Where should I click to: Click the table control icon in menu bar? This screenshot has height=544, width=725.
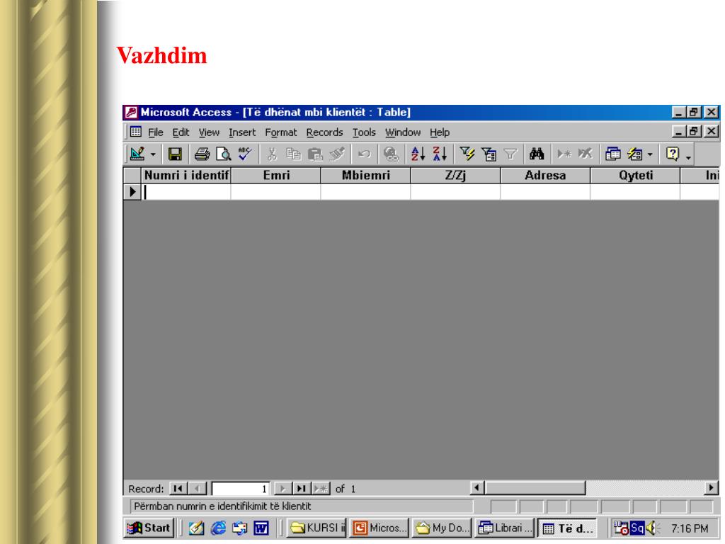(x=135, y=132)
